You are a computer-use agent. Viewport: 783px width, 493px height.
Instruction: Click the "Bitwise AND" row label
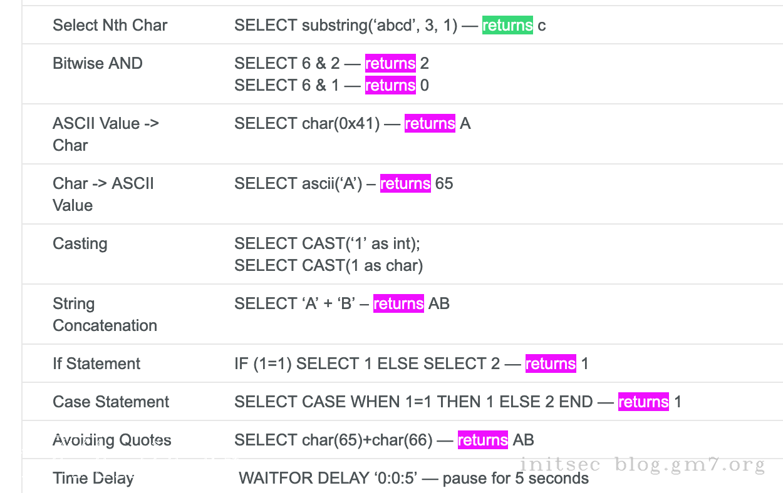pos(98,64)
